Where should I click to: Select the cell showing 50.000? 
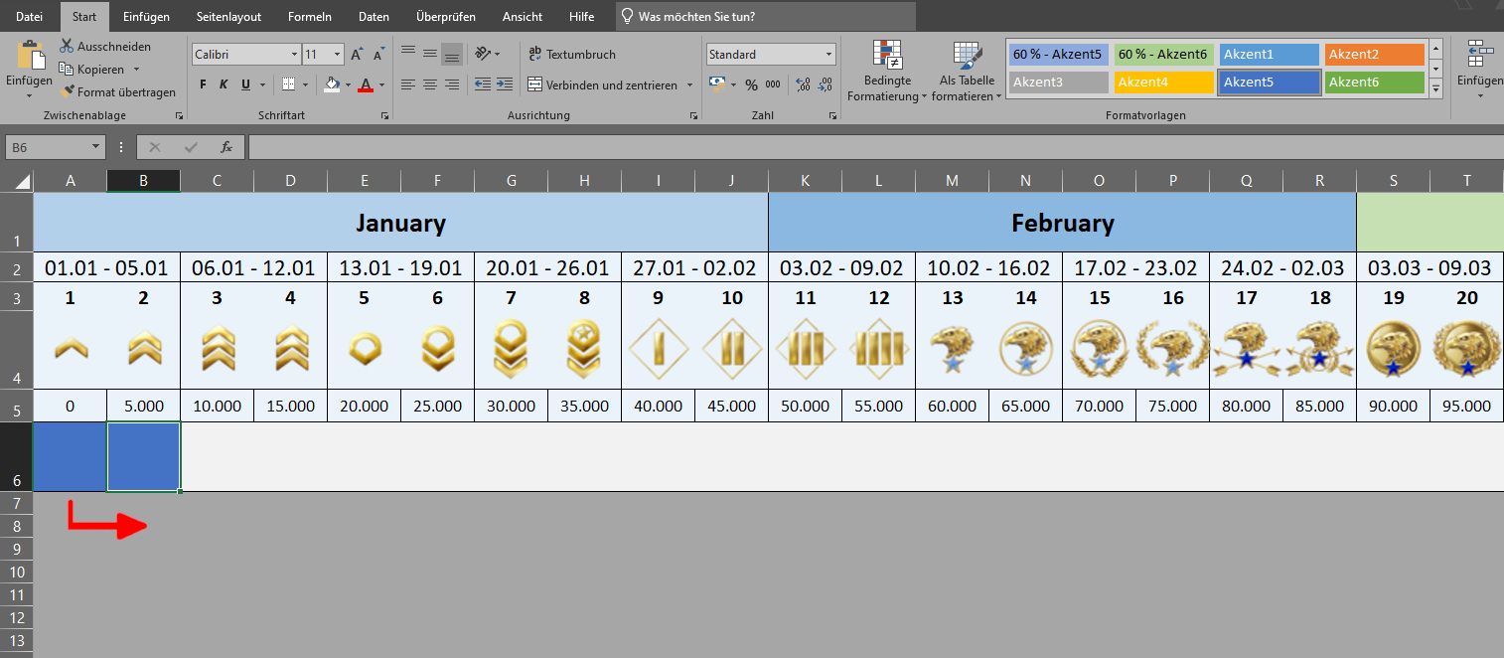pyautogui.click(x=805, y=406)
